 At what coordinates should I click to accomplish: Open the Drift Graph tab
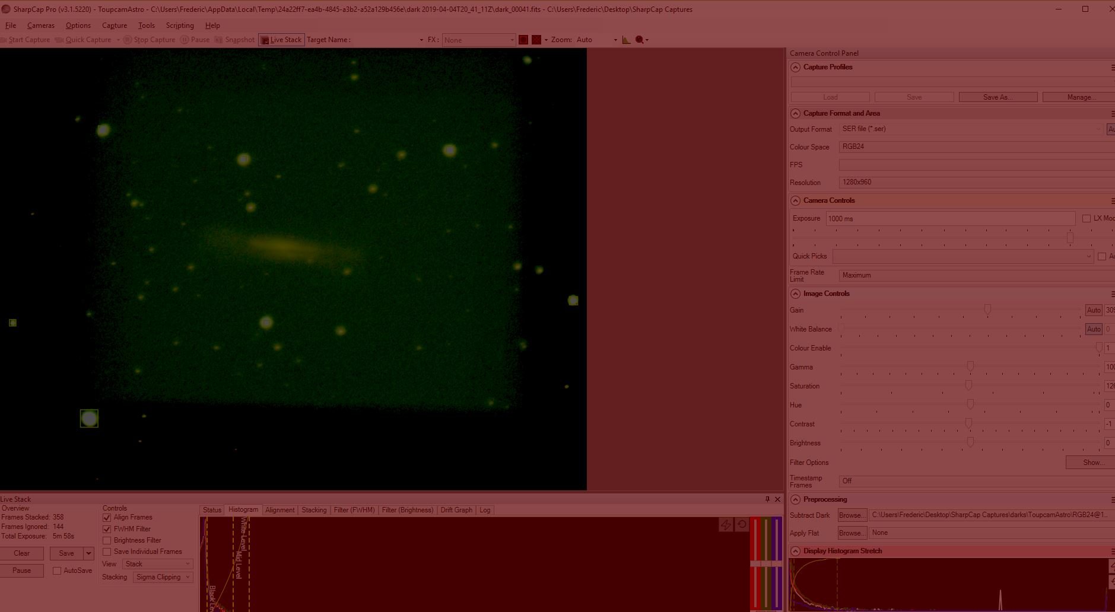[456, 510]
